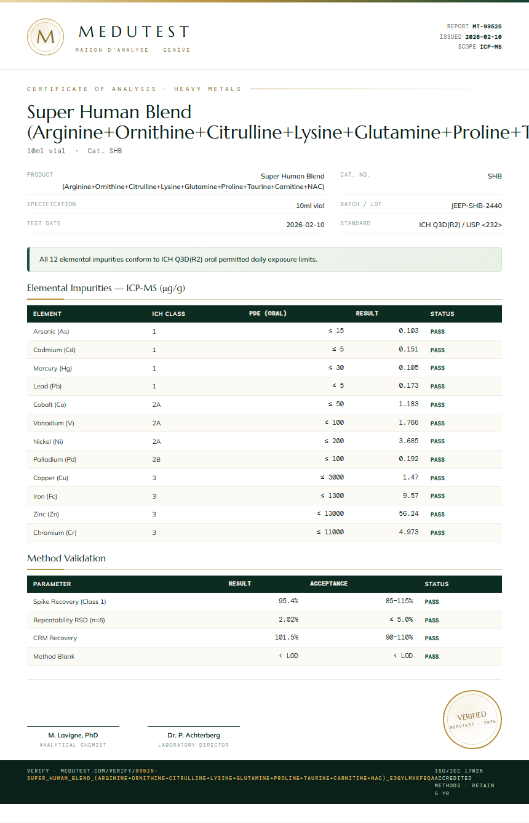Click the Spike Recovery (Class 1) row
The height and width of the screenshot is (823, 529).
click(264, 601)
